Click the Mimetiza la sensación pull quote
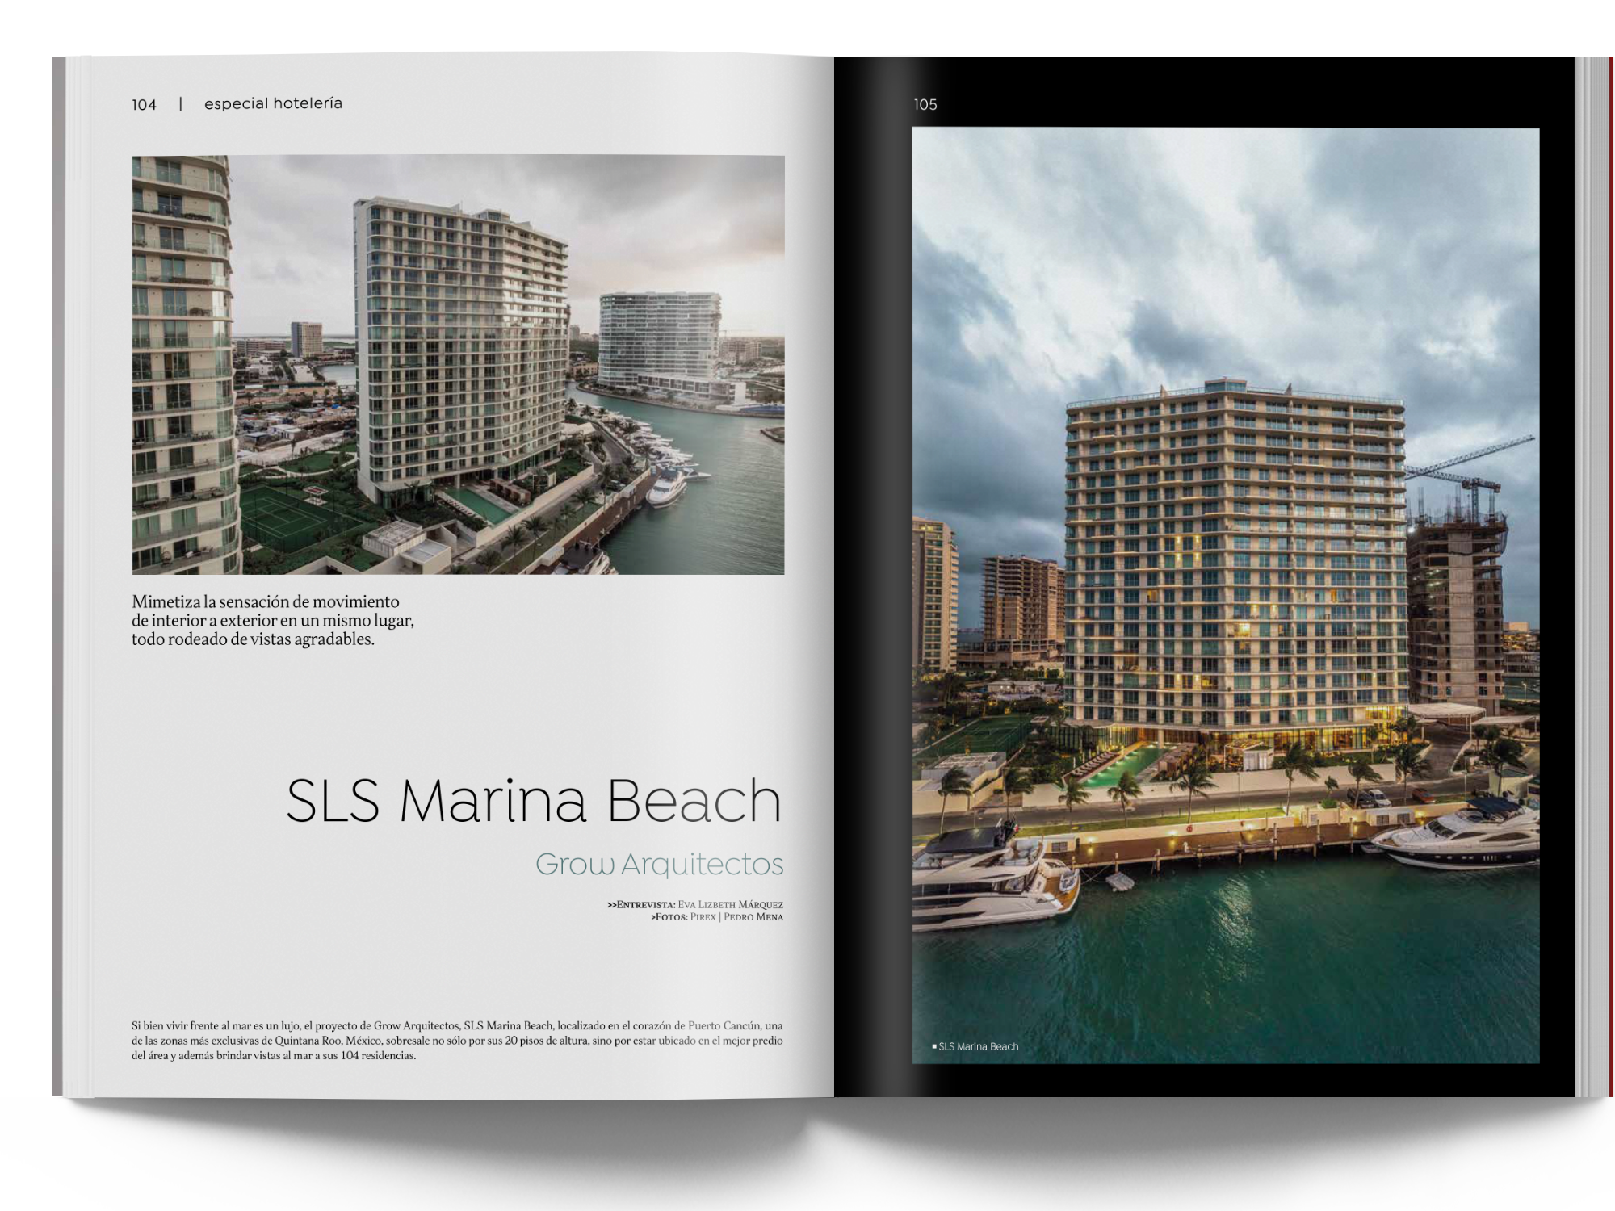The image size is (1615, 1211). click(x=273, y=620)
